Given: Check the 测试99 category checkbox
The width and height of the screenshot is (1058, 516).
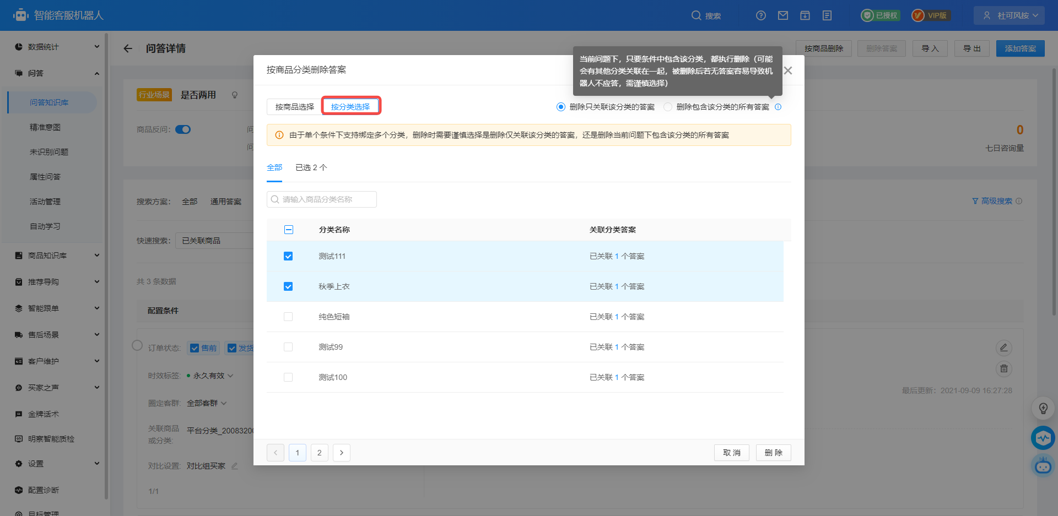Looking at the screenshot, I should click(x=288, y=347).
